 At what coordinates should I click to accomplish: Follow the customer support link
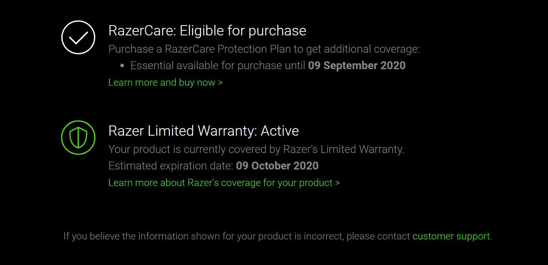[x=451, y=236]
